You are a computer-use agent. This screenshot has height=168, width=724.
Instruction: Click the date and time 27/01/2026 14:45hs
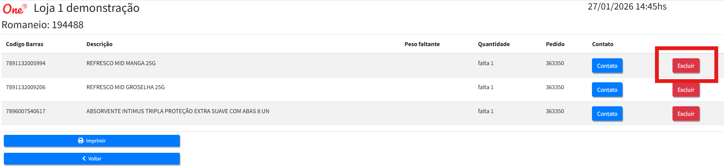click(x=627, y=7)
